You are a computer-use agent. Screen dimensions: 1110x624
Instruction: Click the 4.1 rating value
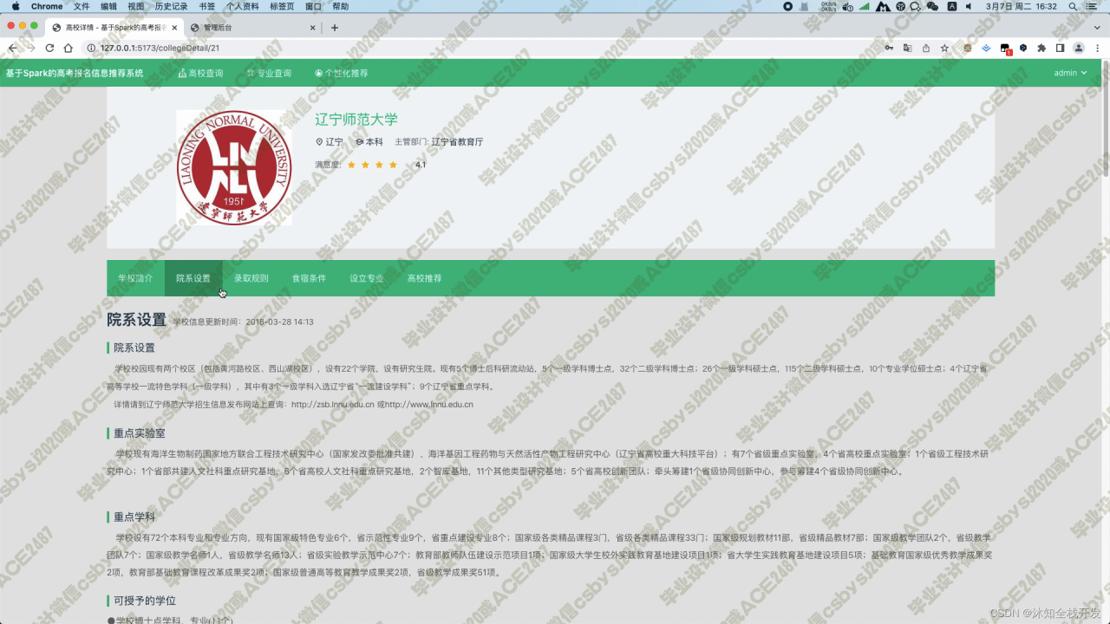pos(421,165)
